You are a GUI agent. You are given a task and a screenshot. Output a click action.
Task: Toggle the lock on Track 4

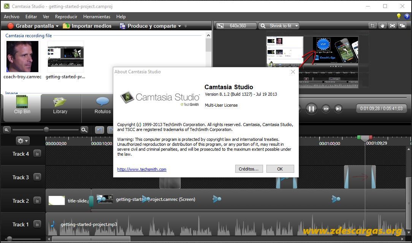37,153
